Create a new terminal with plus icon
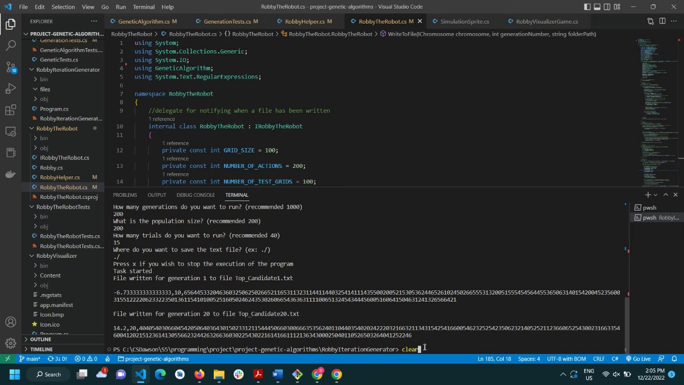684x385 pixels. 648,195
